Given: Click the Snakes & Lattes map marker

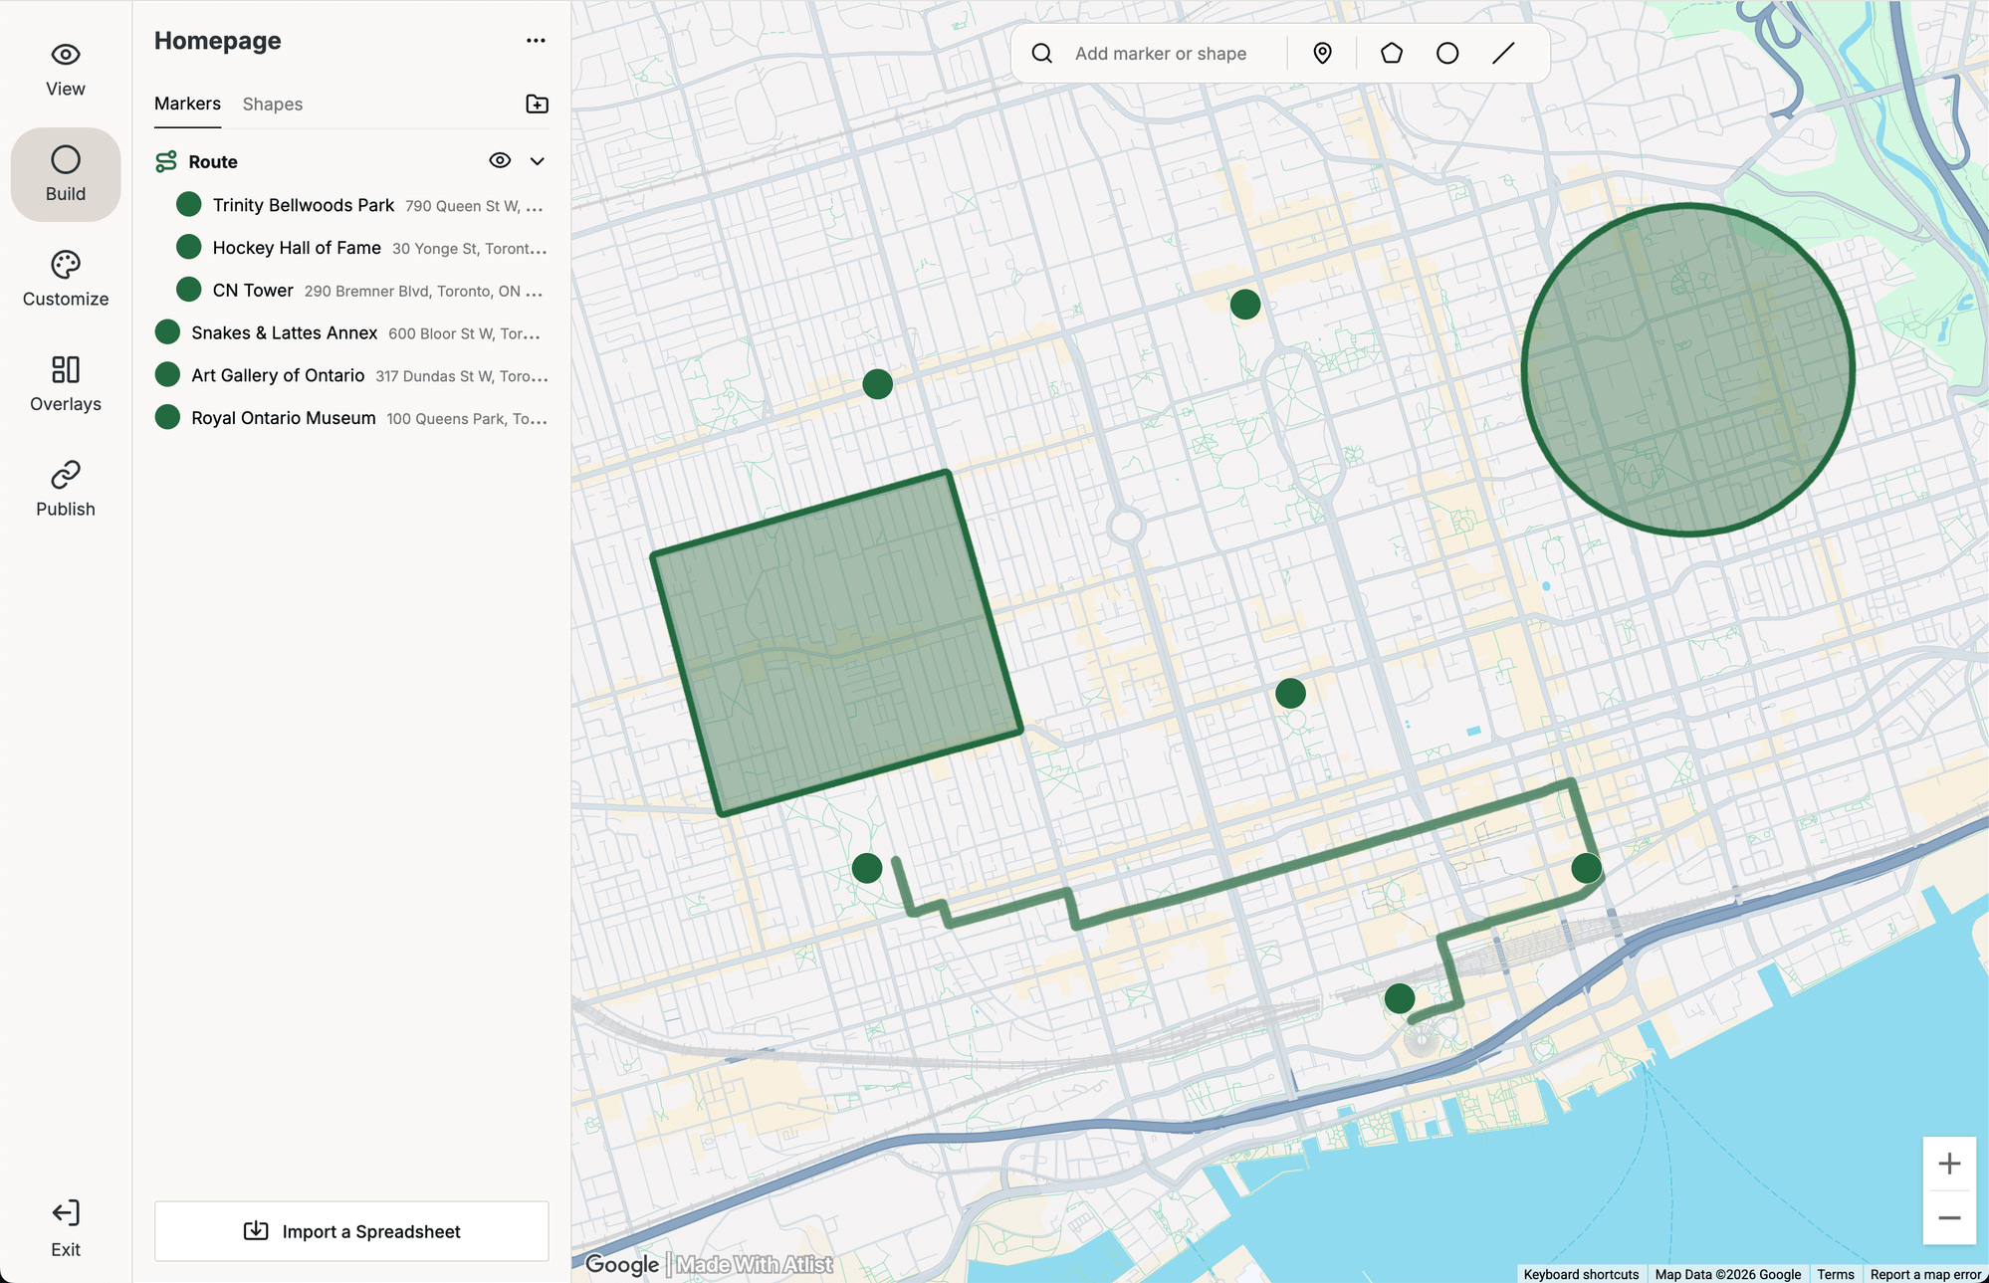Looking at the screenshot, I should pyautogui.click(x=877, y=384).
